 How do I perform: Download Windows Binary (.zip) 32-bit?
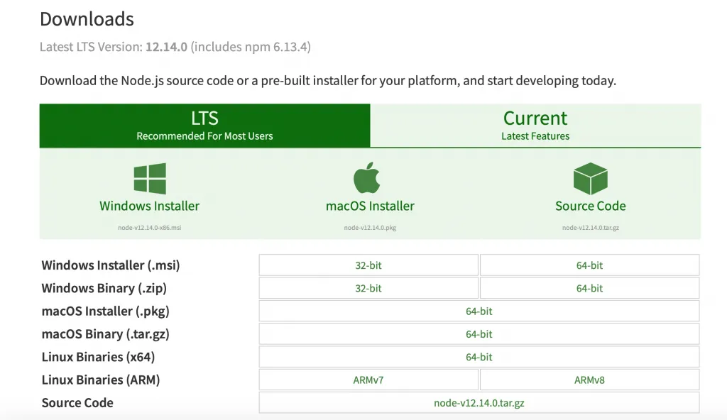pyautogui.click(x=368, y=288)
